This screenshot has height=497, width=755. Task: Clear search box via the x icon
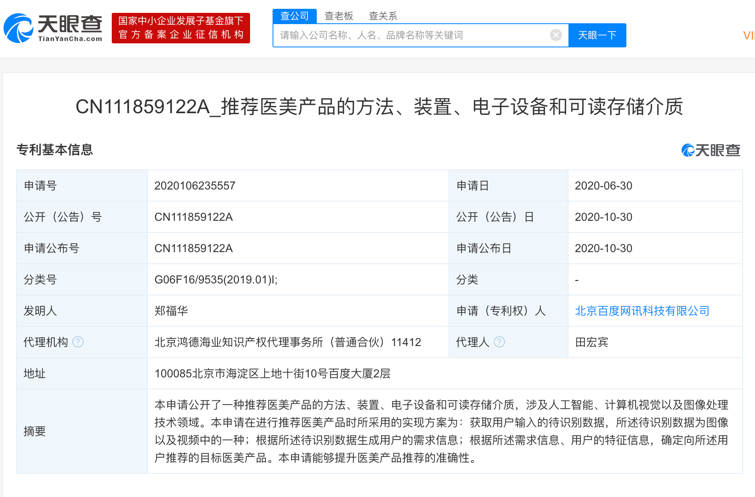pos(556,35)
